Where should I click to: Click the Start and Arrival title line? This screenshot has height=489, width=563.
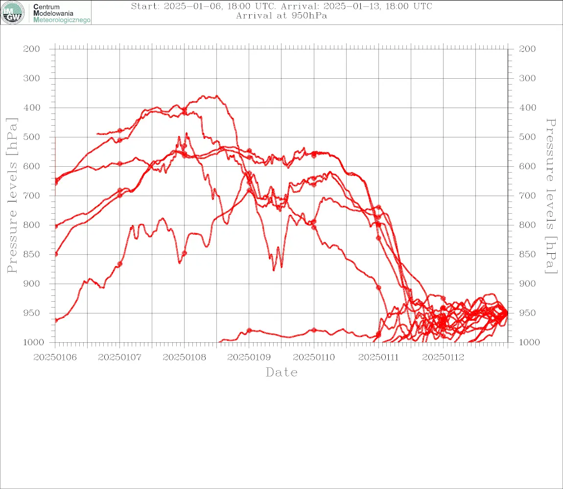tap(281, 6)
